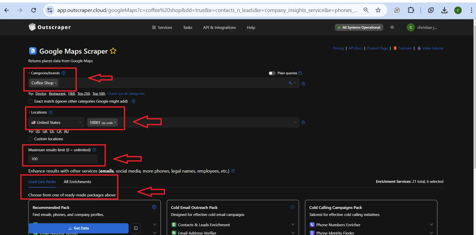Switch to the All Enrichments tab
Viewport: 476px width, 235px height.
77,182
